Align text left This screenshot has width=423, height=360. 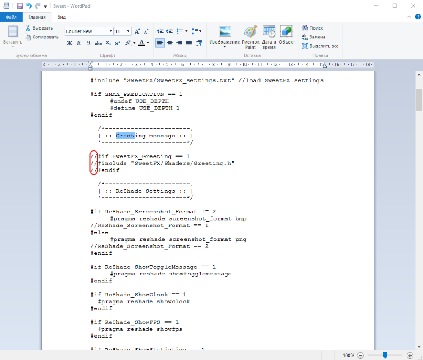(x=160, y=43)
